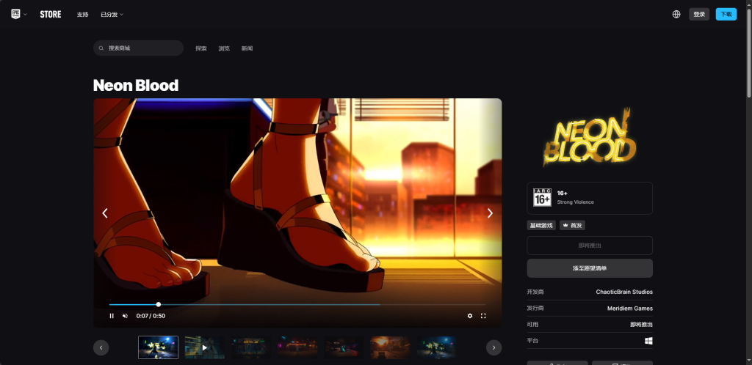Enter fullscreen video mode
The image size is (752, 365).
pos(483,316)
